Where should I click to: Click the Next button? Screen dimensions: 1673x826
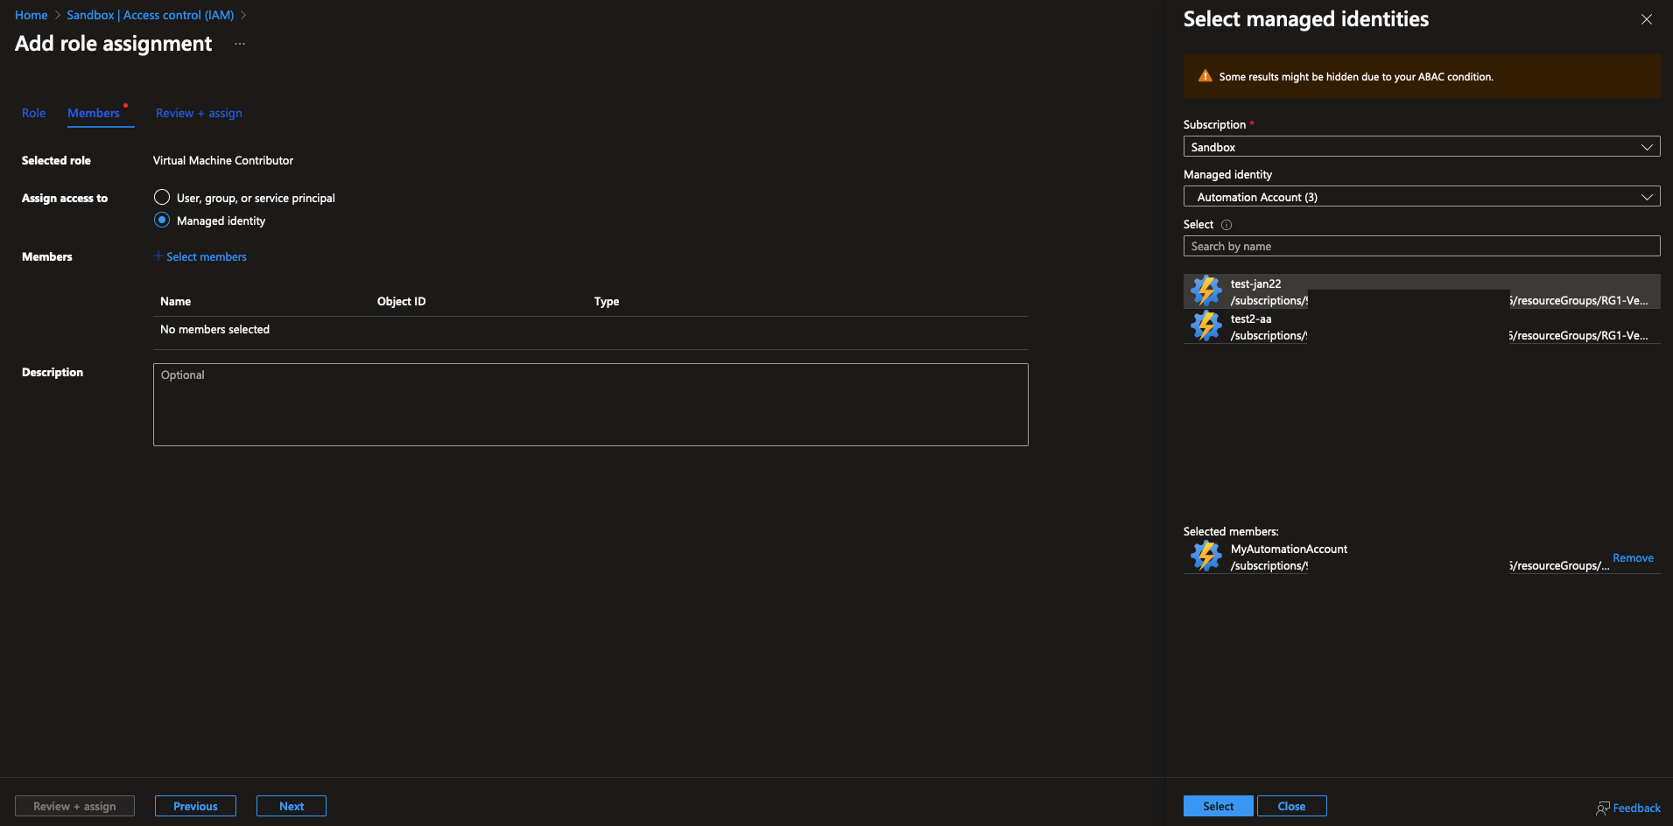[292, 806]
